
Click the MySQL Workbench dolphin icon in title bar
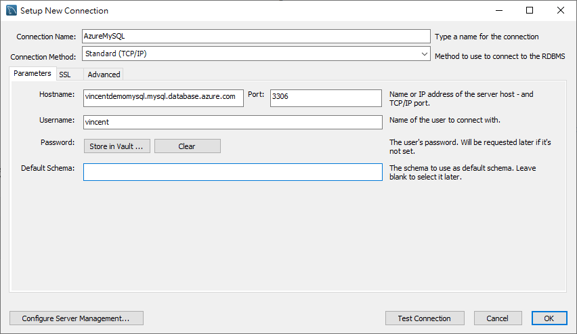click(x=12, y=10)
